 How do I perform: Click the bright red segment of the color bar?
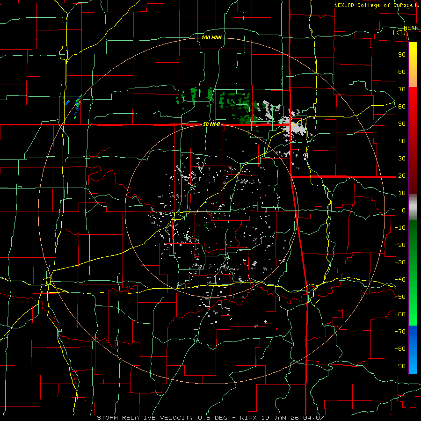tap(413, 99)
